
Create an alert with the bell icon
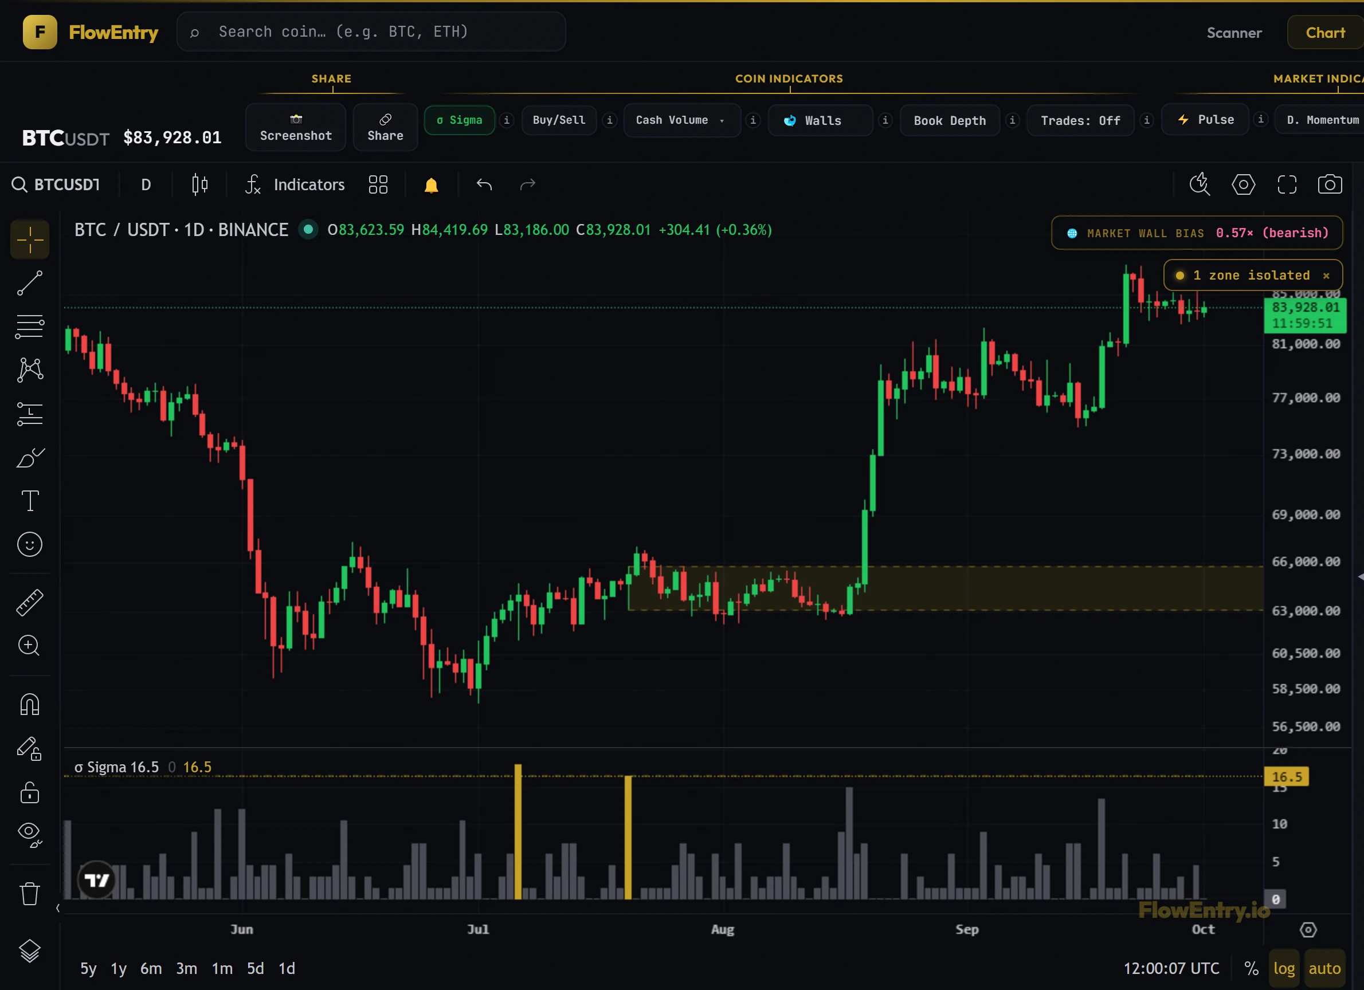[x=431, y=185]
